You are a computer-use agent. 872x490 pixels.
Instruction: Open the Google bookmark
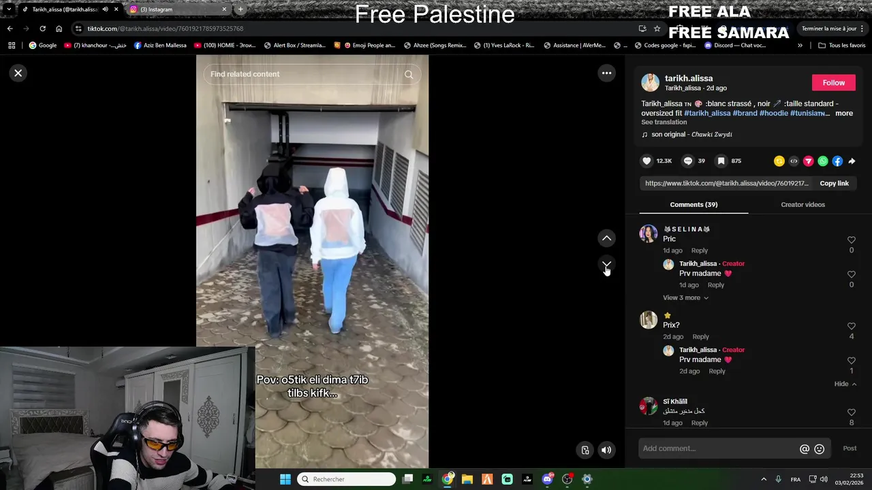click(x=43, y=46)
